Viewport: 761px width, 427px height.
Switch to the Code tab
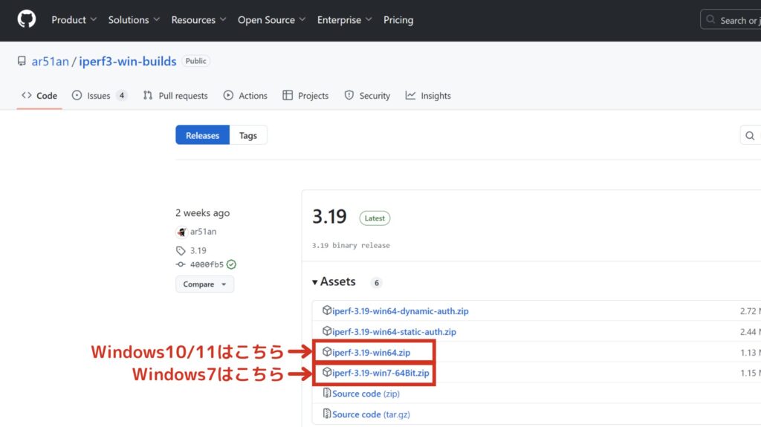click(x=39, y=96)
